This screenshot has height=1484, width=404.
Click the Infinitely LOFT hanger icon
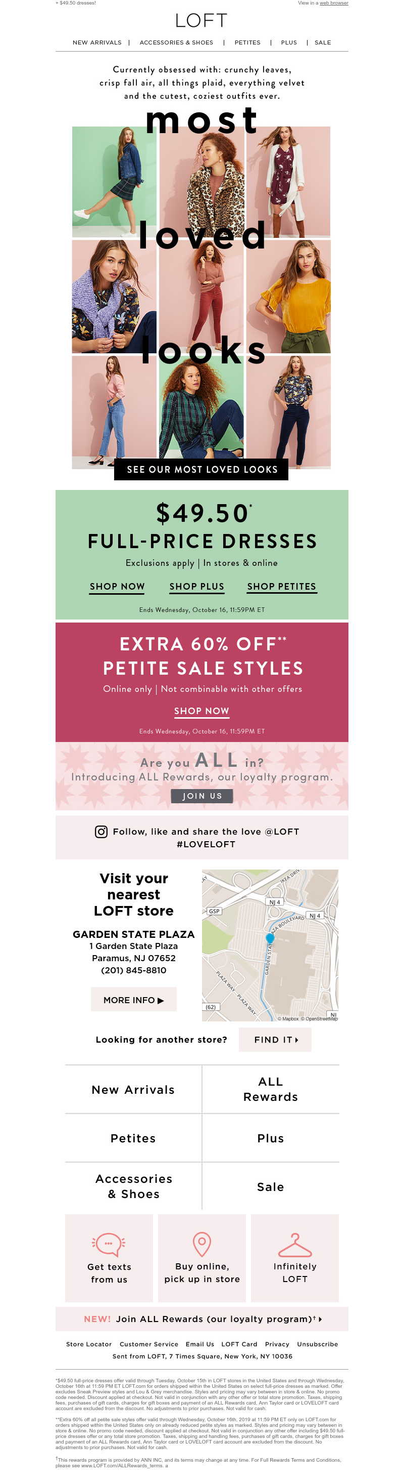(295, 1246)
